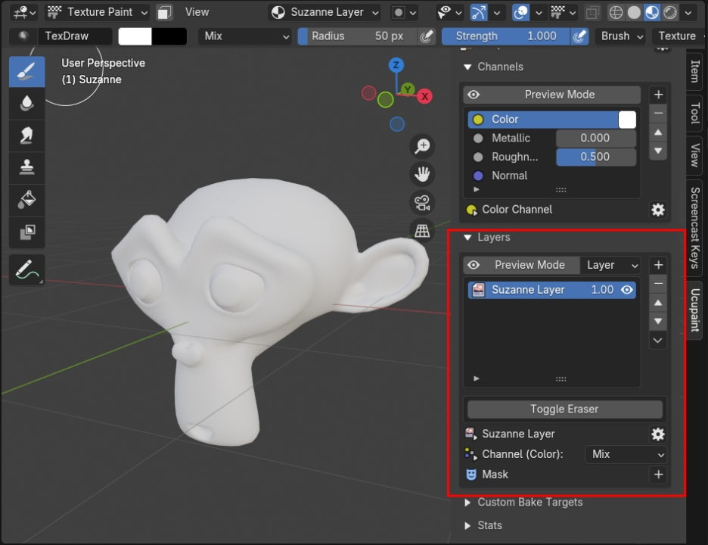The width and height of the screenshot is (708, 545).
Task: Open Texture Paint mode dropdown
Action: point(98,12)
